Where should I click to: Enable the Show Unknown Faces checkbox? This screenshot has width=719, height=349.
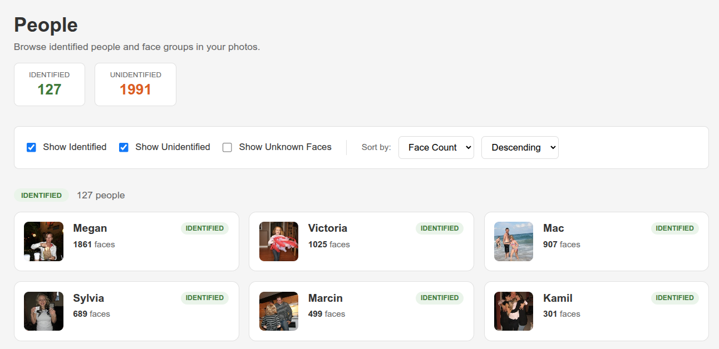(x=227, y=147)
